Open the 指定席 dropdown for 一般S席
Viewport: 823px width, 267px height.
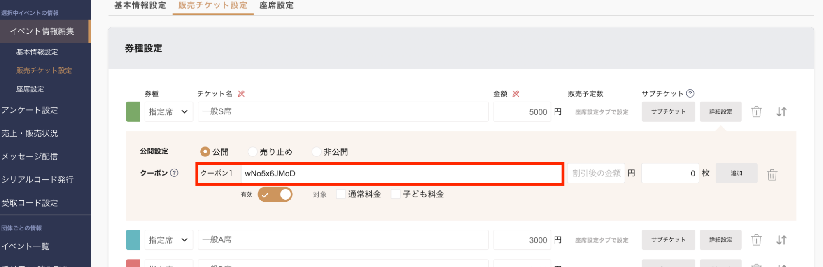pyautogui.click(x=168, y=112)
